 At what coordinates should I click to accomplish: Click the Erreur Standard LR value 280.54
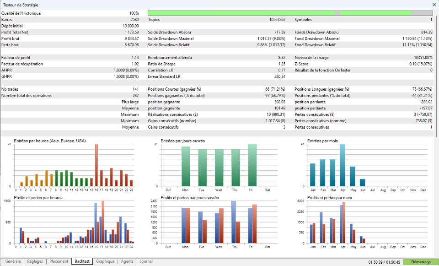280,76
